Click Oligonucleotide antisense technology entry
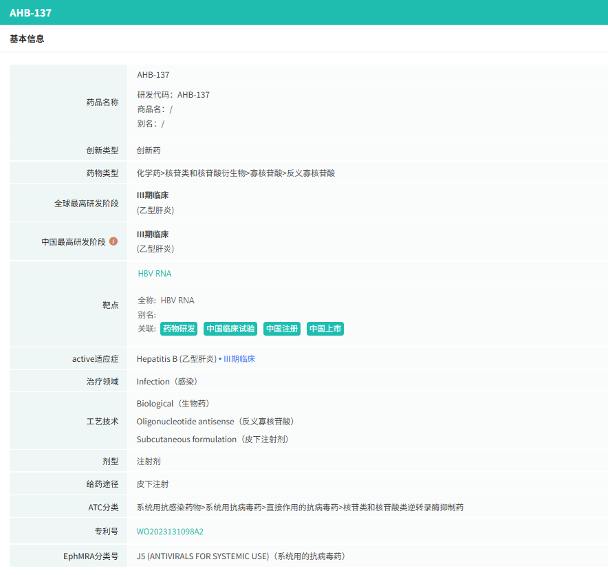 (215, 422)
